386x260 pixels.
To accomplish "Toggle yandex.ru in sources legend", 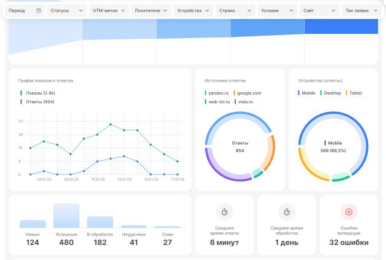I will pos(217,93).
